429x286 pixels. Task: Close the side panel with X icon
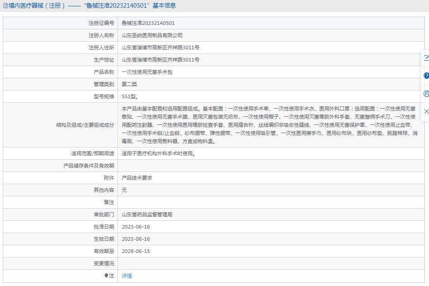tap(426, 111)
